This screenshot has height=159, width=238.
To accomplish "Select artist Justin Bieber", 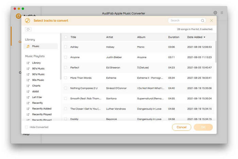I will click(114, 57).
